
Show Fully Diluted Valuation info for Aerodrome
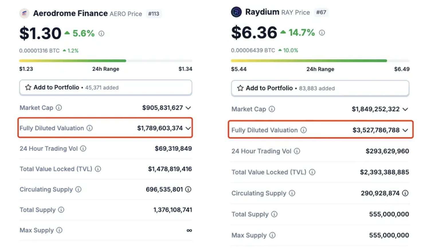pyautogui.click(x=89, y=128)
